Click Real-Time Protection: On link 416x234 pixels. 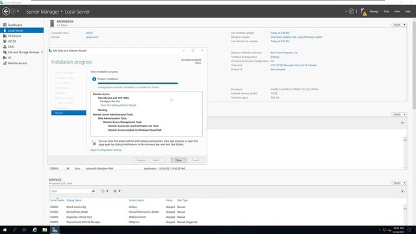[284, 53]
